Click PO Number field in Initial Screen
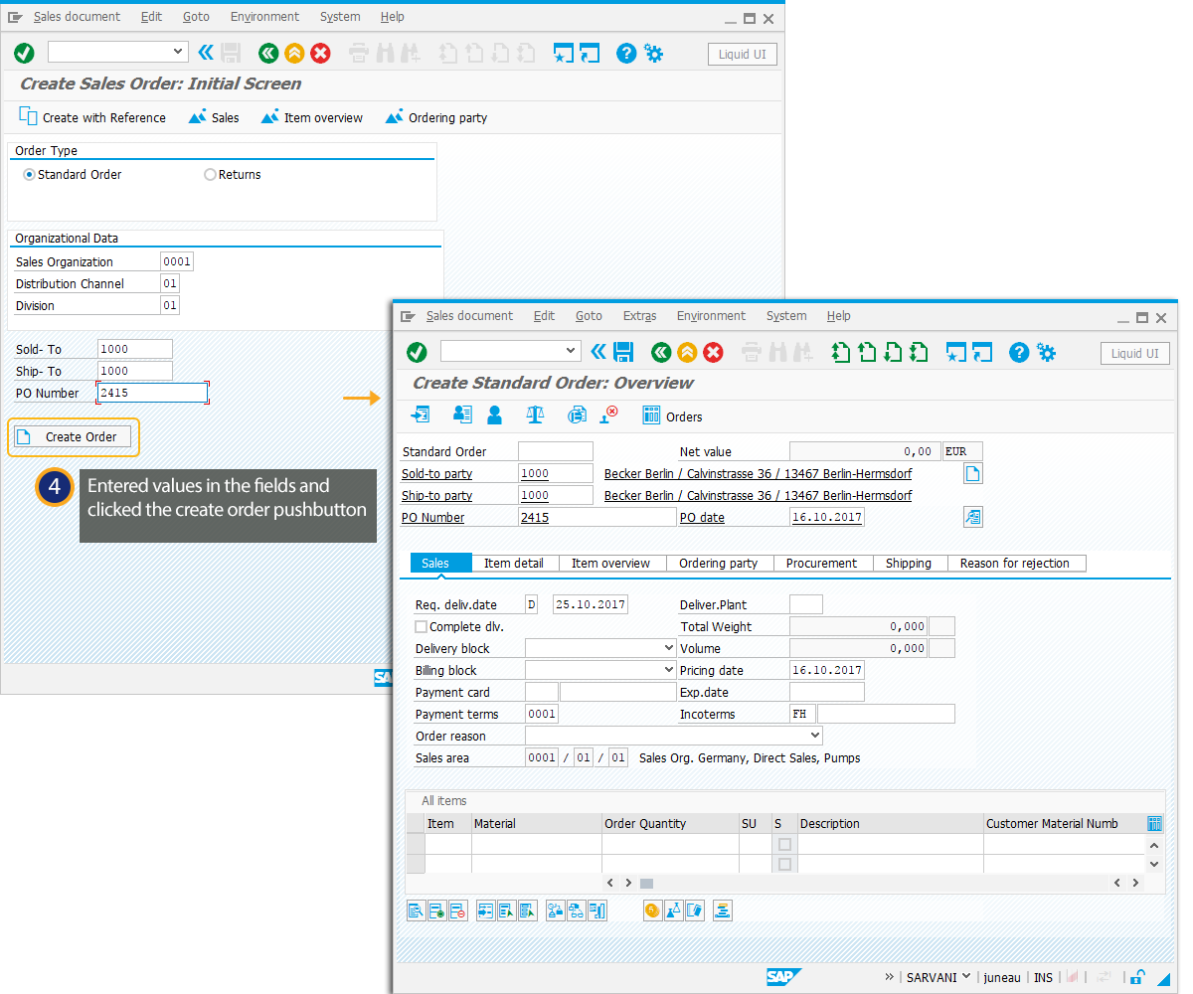 point(152,393)
